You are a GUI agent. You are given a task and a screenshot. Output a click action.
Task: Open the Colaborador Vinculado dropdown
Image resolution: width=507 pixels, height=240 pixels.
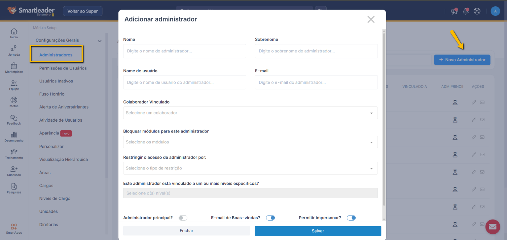pos(250,113)
